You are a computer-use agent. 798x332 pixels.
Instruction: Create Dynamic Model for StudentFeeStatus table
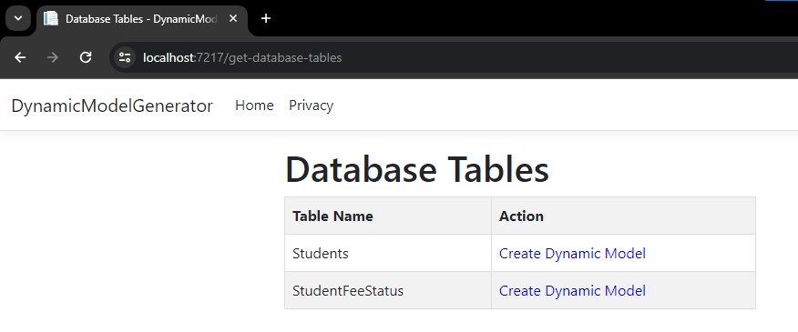point(572,290)
